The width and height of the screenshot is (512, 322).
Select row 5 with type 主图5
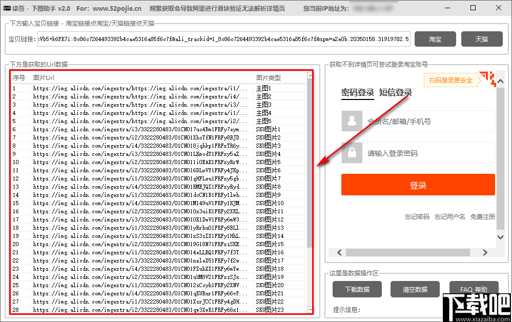159,121
